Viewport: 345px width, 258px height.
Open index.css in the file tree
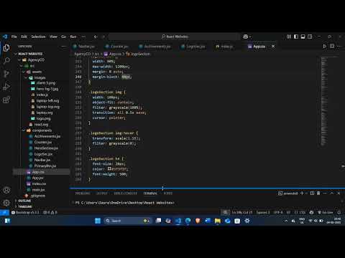(x=39, y=184)
